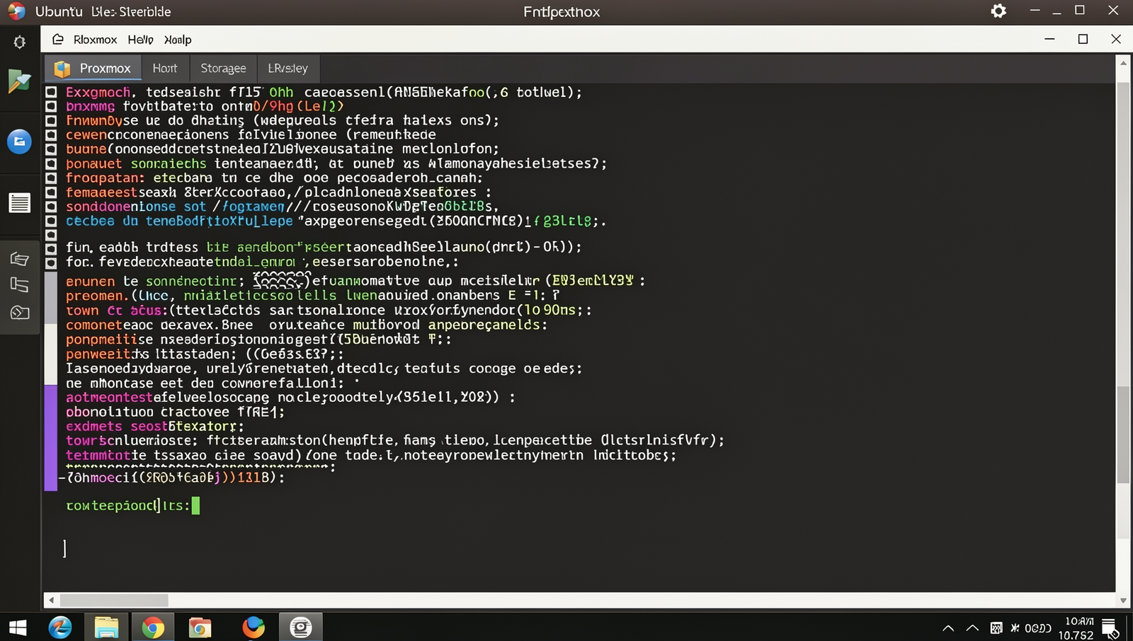Viewport: 1133px width, 641px height.
Task: Switch to the Storagee tab
Action: [223, 68]
